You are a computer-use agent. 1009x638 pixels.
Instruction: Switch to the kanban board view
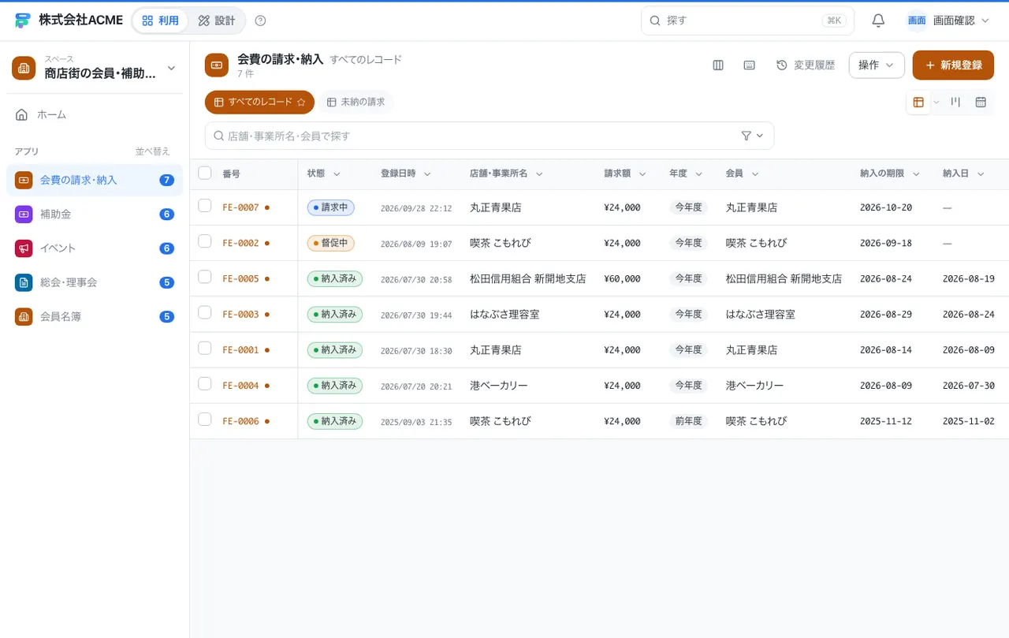[955, 102]
